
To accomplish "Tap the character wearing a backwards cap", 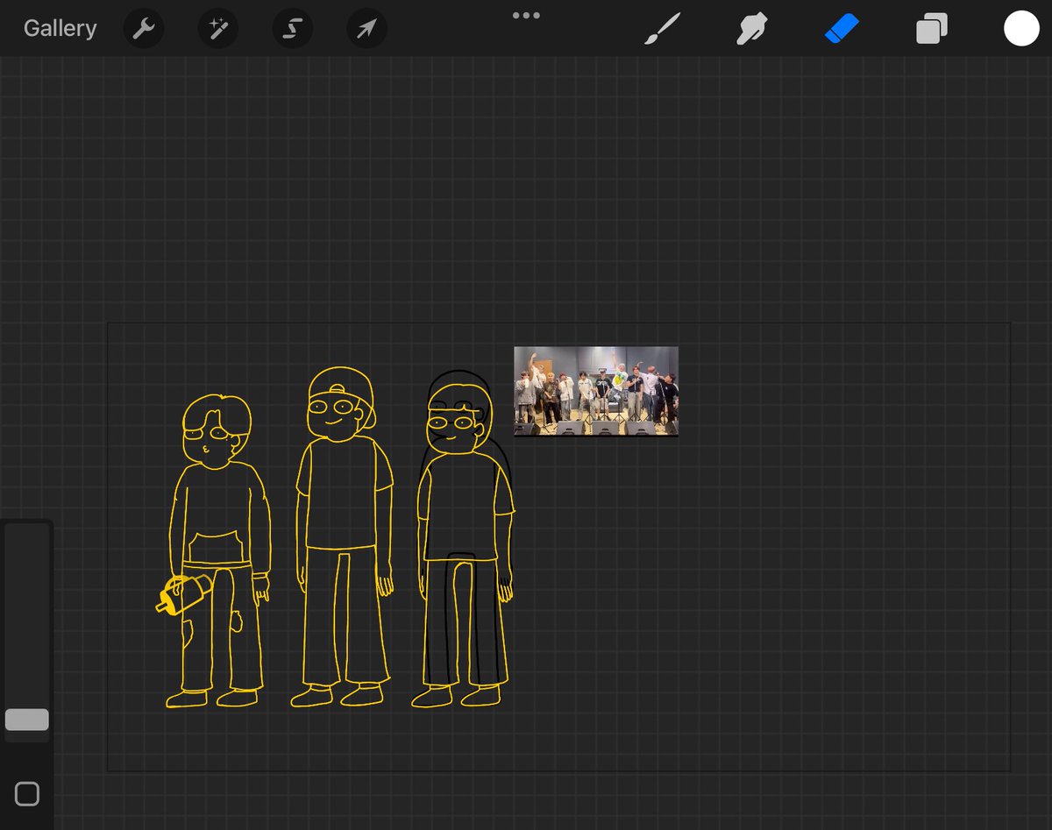I will [344, 536].
